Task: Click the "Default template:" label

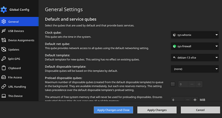Action: pyautogui.click(x=58, y=55)
